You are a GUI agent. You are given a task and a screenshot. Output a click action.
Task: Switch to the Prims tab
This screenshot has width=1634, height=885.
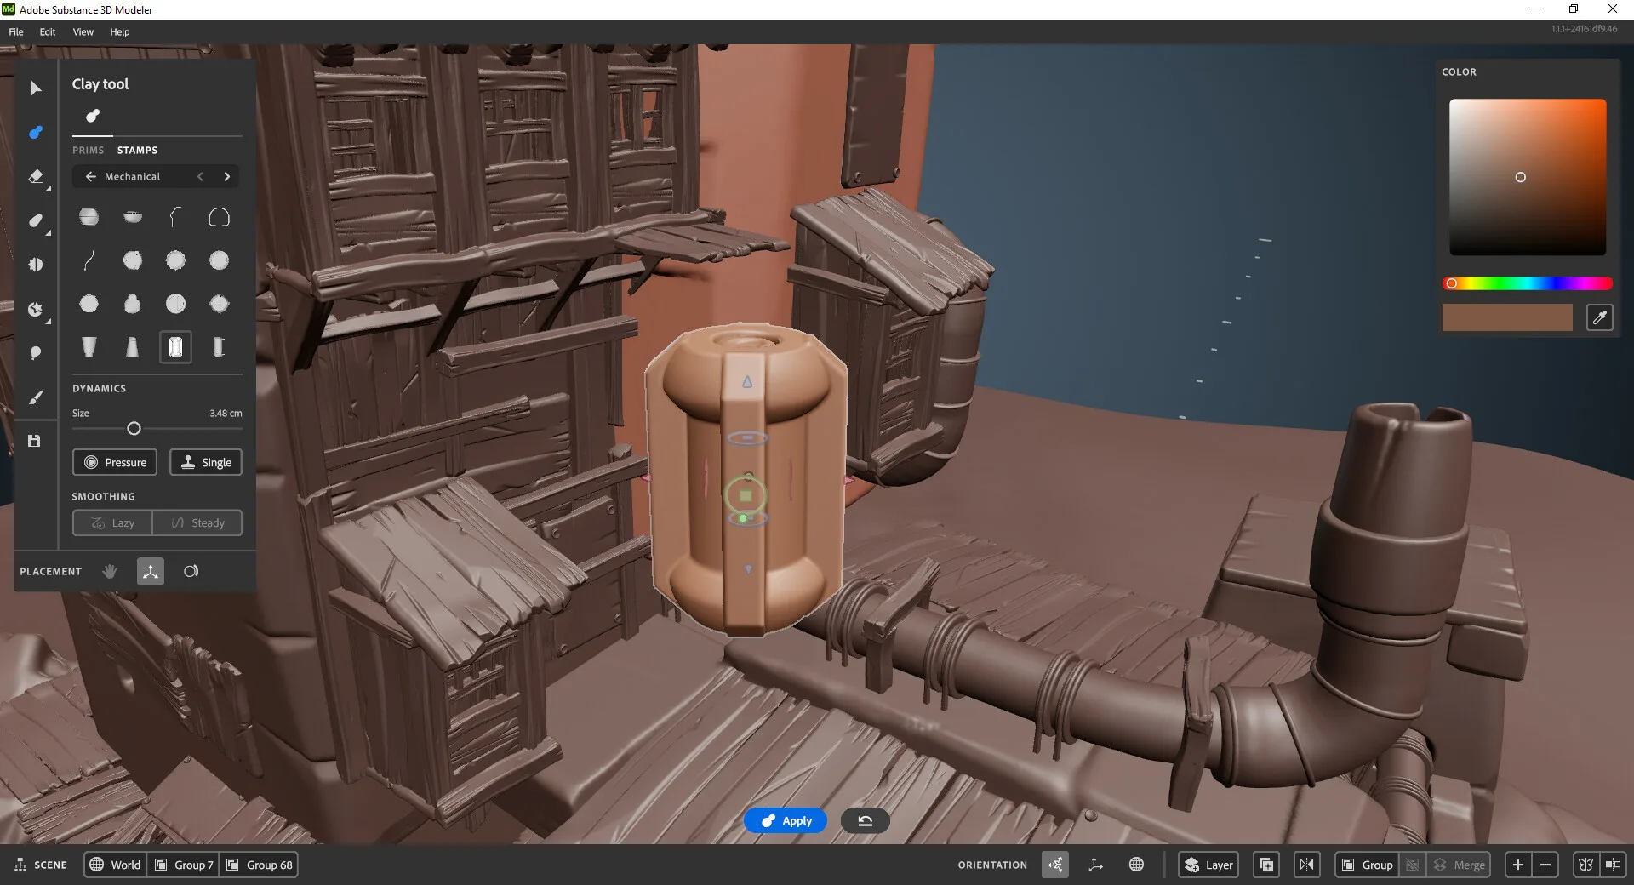[x=89, y=150]
